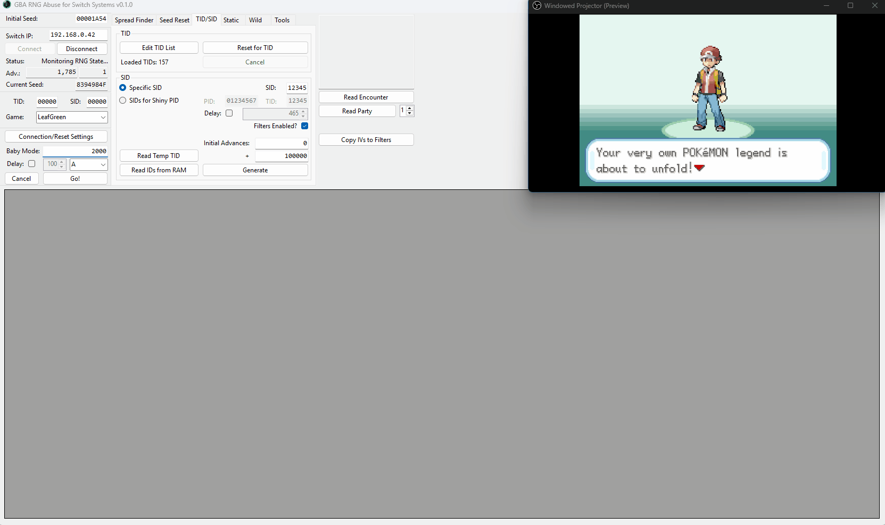Select SIDs for Shiny PID option
The height and width of the screenshot is (525, 885).
pyautogui.click(x=123, y=101)
